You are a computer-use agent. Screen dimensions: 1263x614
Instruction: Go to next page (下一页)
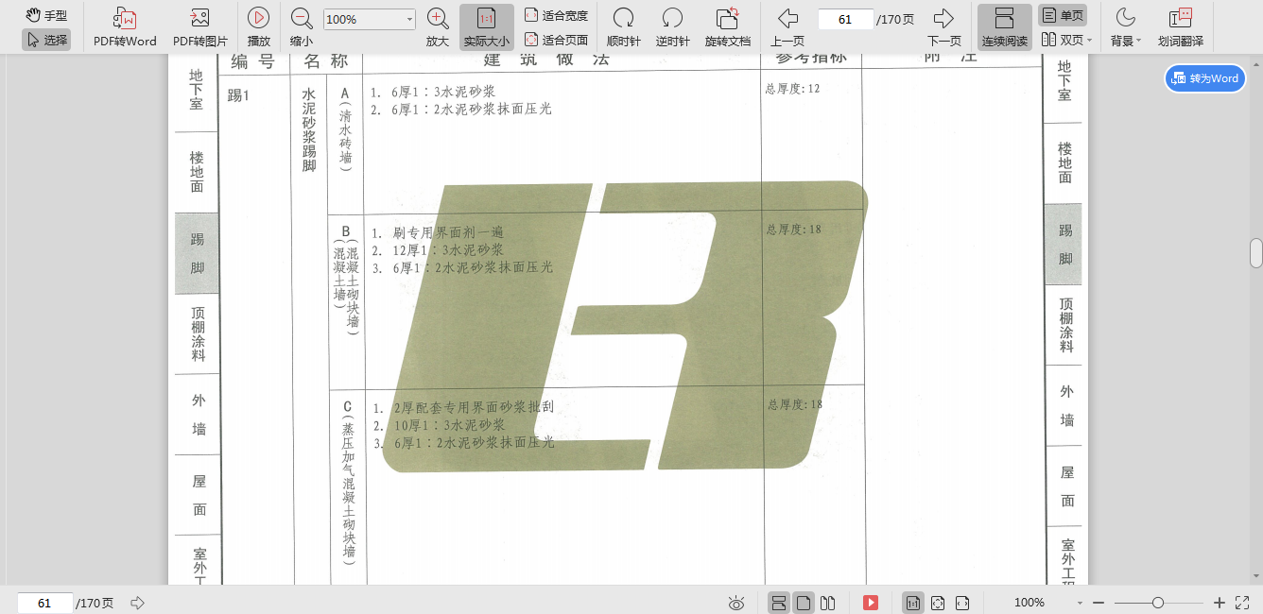943,27
